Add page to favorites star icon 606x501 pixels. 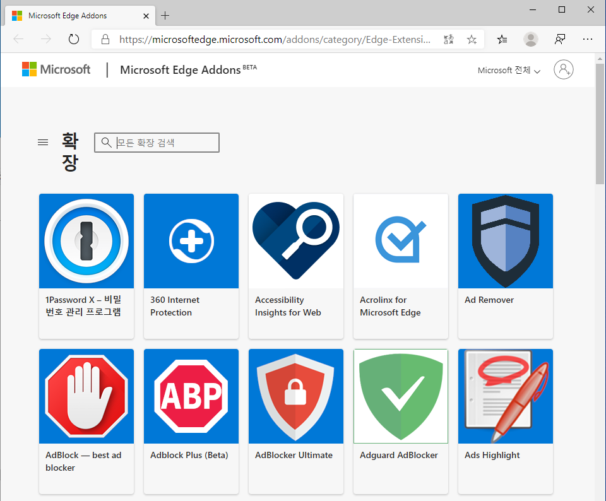472,39
